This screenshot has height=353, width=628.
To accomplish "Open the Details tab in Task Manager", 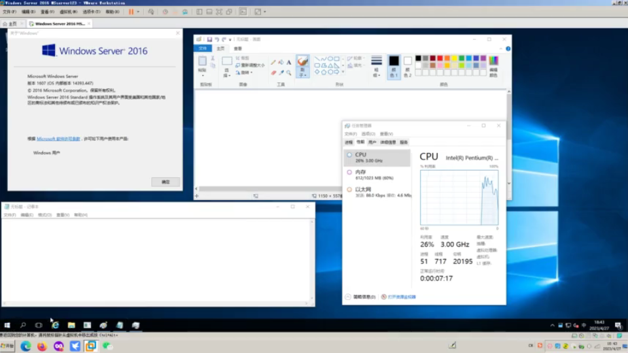I will tap(388, 142).
